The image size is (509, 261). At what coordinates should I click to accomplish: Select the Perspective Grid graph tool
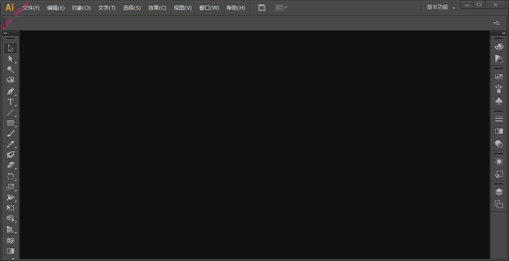click(x=11, y=229)
